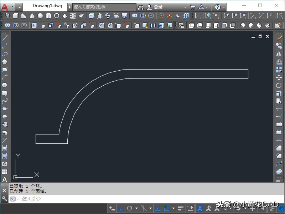
Task: Open the Autodesk App Store cart
Action: pos(192,7)
